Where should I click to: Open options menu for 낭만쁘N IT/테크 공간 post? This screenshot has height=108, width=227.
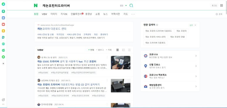pos(107,80)
